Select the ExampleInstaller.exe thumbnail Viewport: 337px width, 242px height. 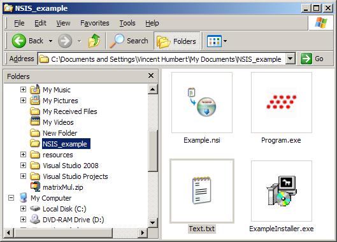(282, 191)
